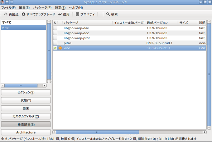Toggle the checkbox for libghc-warp-dev
This screenshot has width=212, height=142.
(55, 28)
